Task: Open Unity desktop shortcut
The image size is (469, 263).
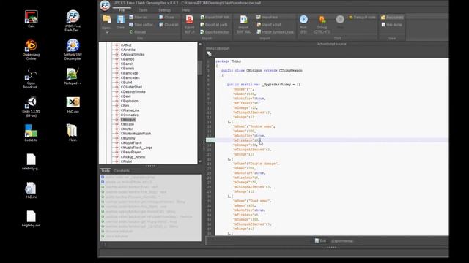Action: [31, 107]
